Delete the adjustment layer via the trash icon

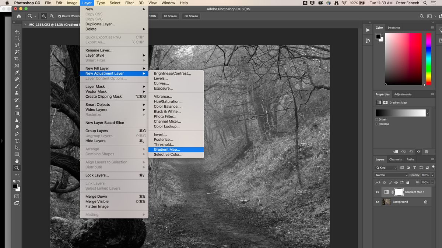point(426,151)
